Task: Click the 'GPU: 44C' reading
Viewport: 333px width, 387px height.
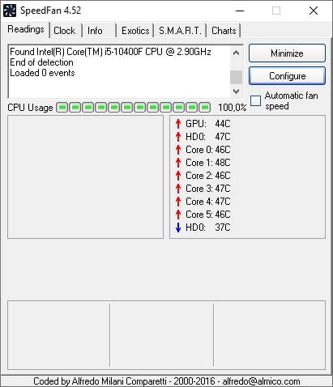Action: click(x=208, y=124)
